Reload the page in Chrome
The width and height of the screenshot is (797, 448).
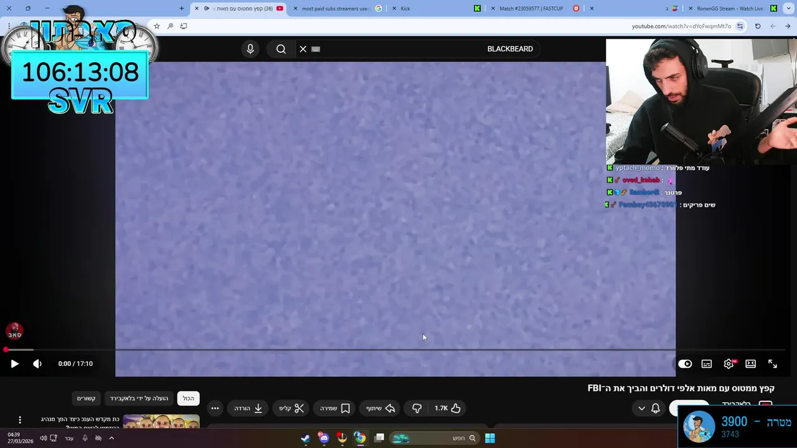758,26
